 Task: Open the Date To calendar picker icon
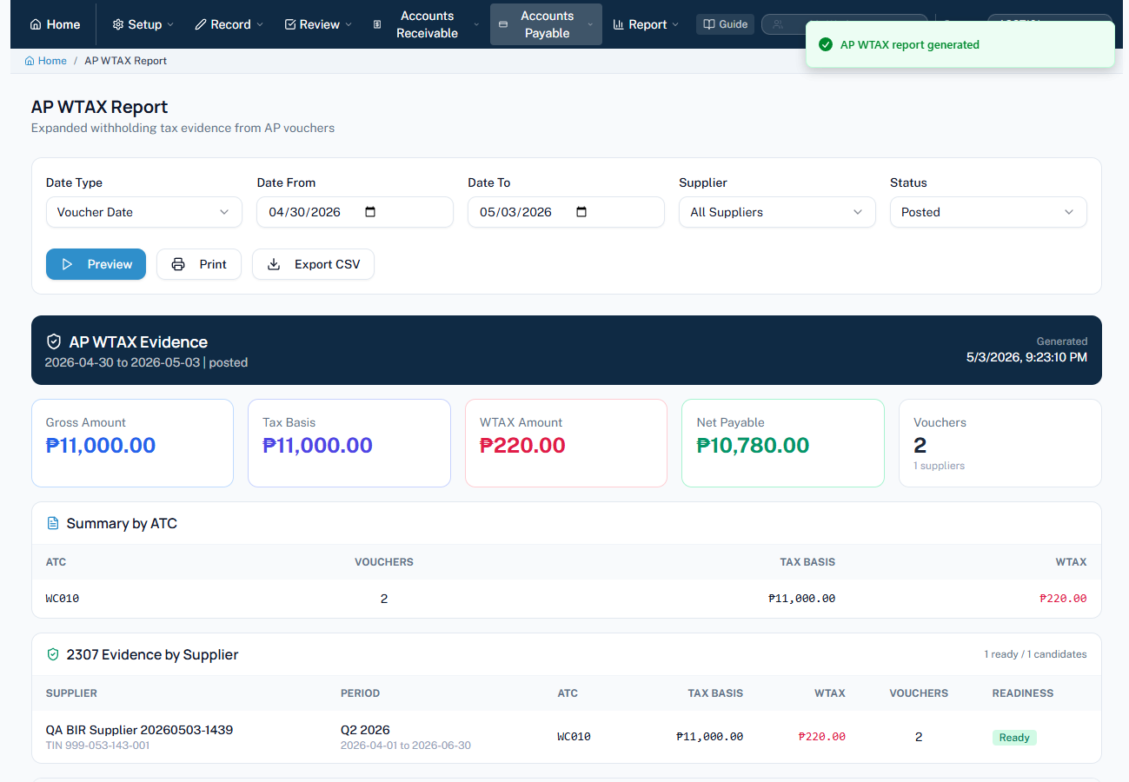(581, 212)
